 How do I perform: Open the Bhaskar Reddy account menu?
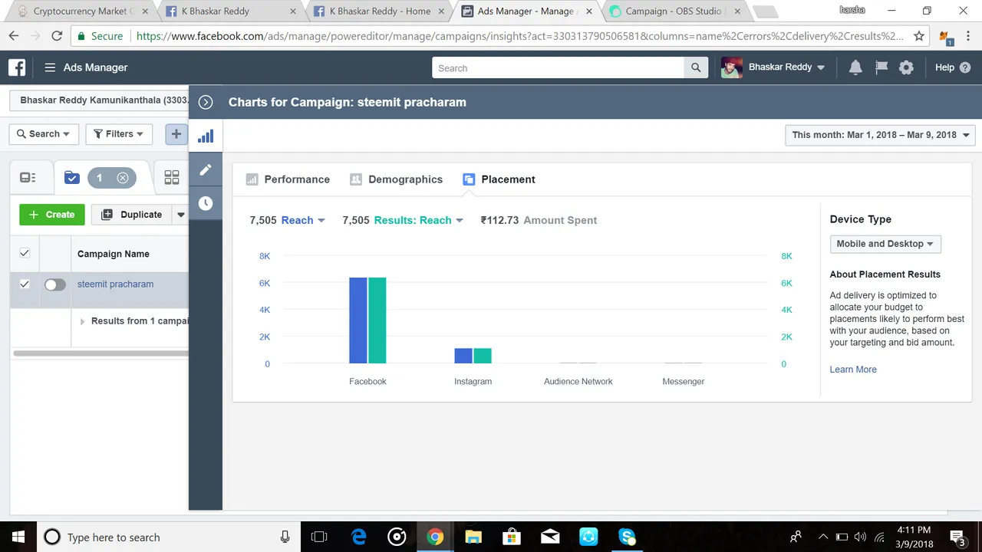pos(786,67)
